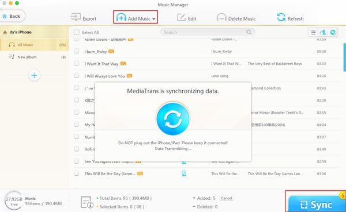This screenshot has width=346, height=212.
Task: Click SQ badge on This Will Be the Day
Action: (x=140, y=174)
